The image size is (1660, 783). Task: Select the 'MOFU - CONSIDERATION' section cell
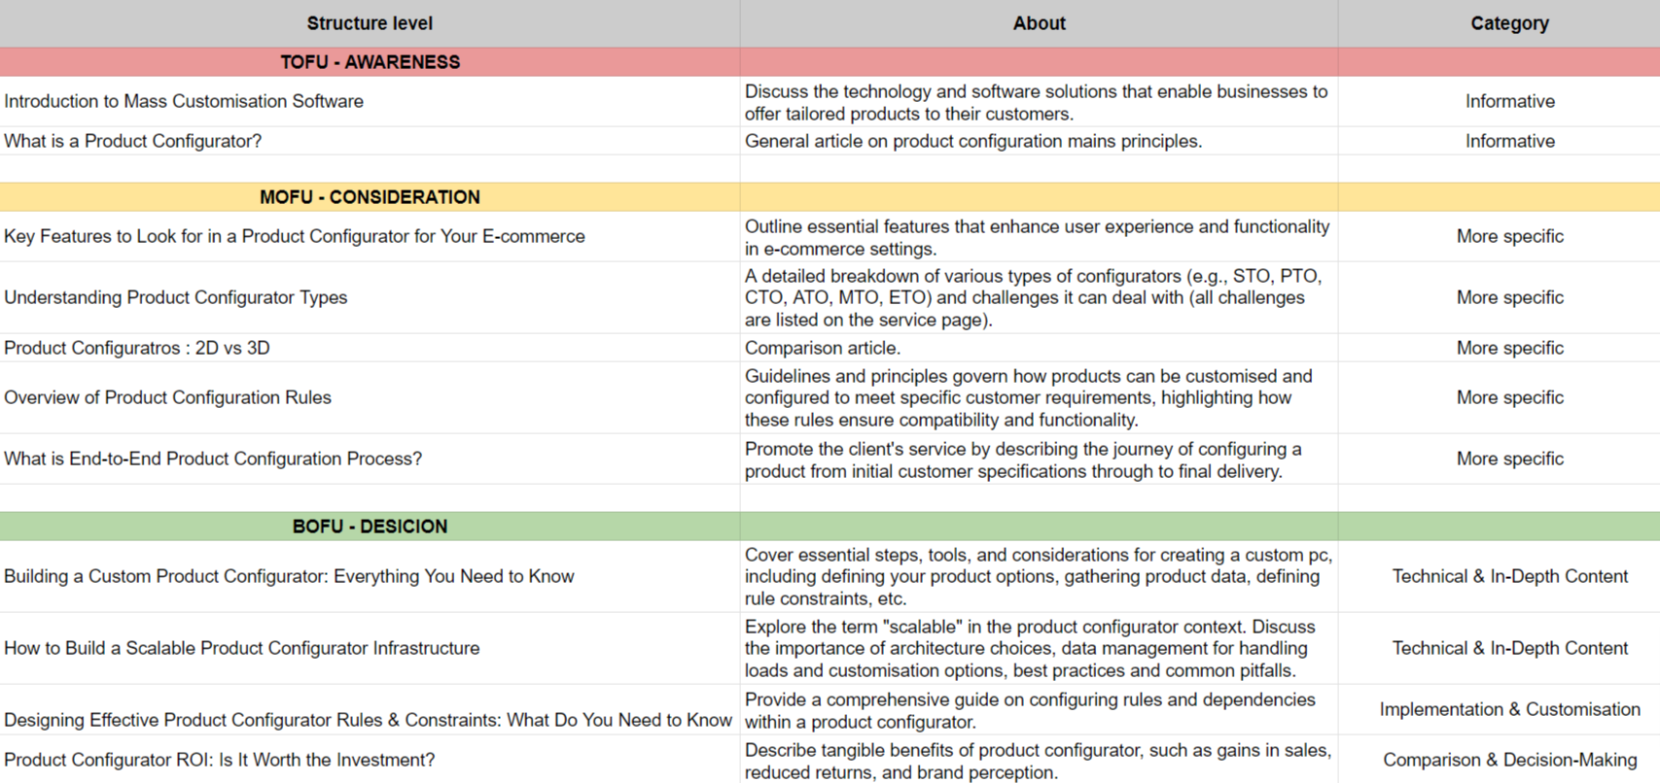coord(370,197)
